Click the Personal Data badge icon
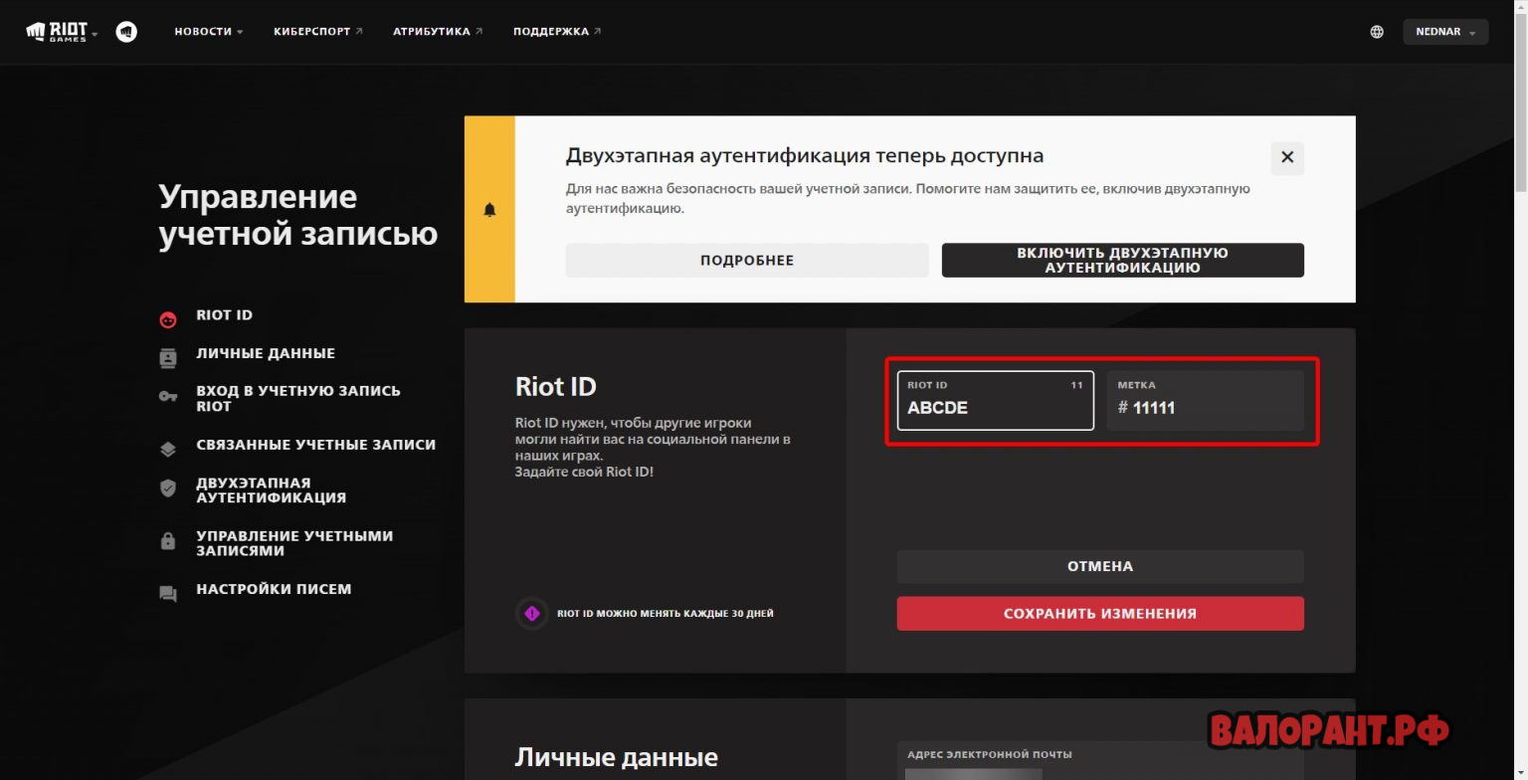 click(x=168, y=358)
